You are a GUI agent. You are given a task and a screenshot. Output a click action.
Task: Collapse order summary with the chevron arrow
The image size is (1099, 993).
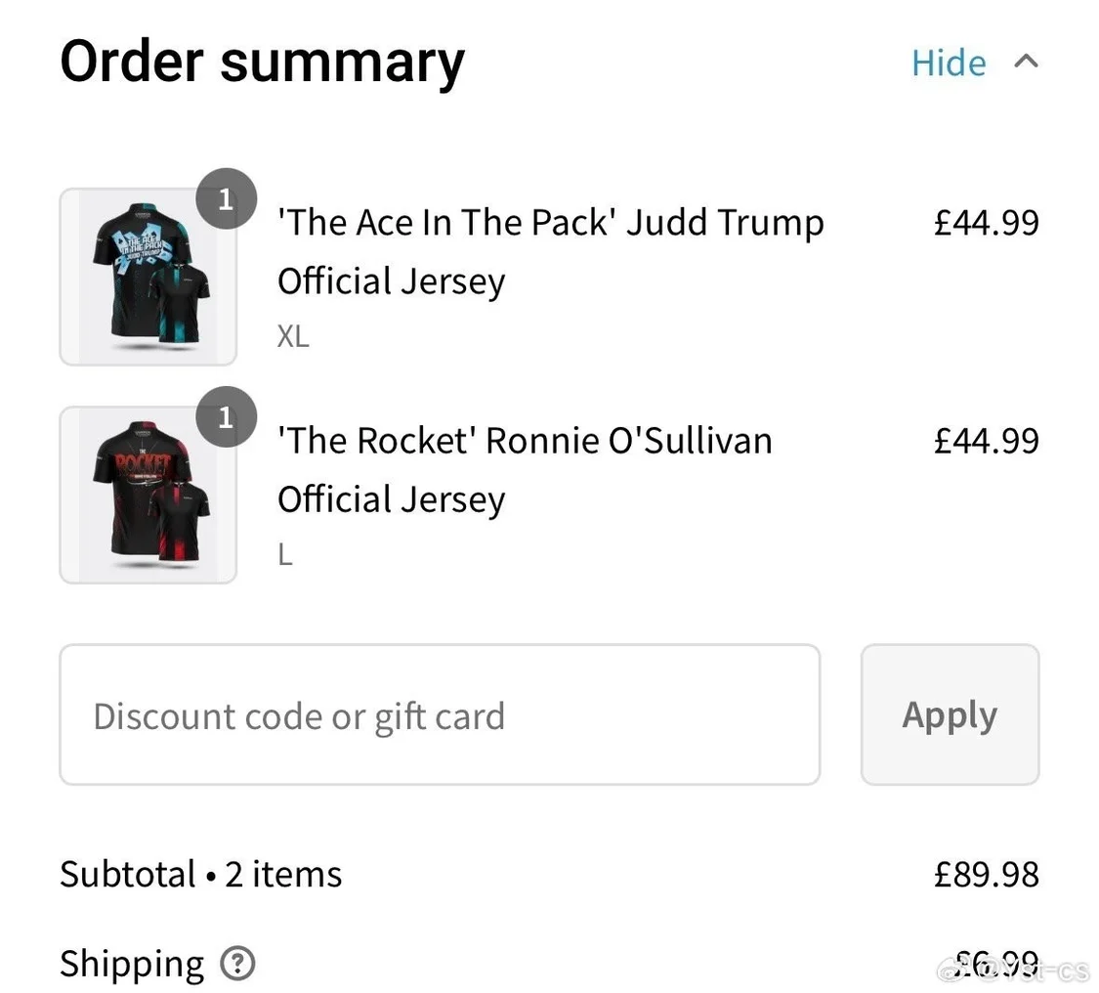(1026, 62)
